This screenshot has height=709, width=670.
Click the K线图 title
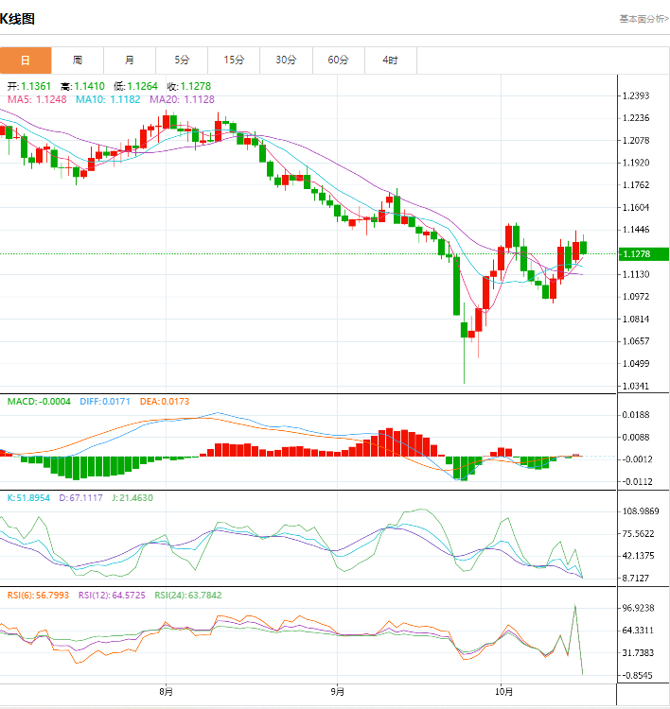point(17,19)
